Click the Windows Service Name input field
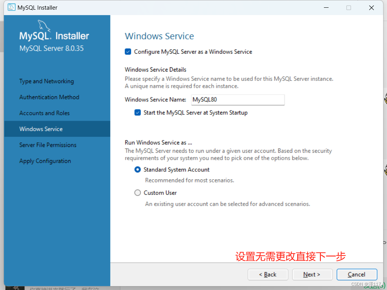The height and width of the screenshot is (290, 387). click(x=238, y=100)
